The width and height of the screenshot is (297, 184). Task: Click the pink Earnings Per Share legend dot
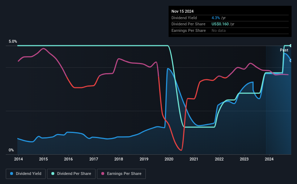pos(103,173)
